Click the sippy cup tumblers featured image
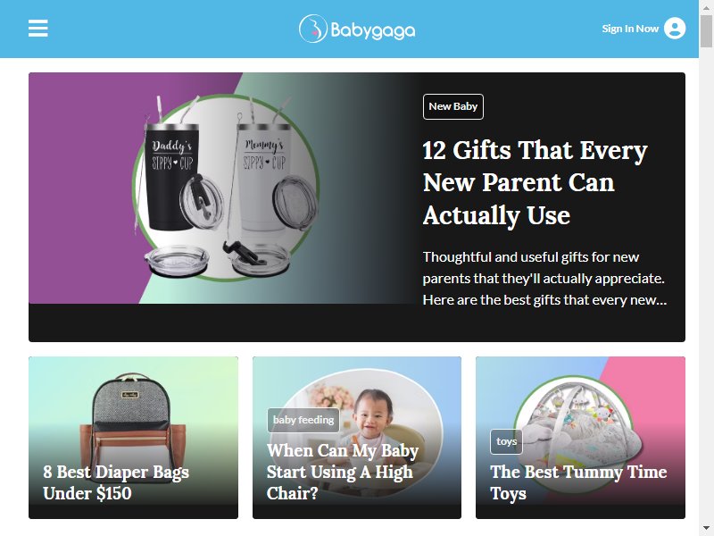Screen dimensions: 714x536 coord(221,188)
